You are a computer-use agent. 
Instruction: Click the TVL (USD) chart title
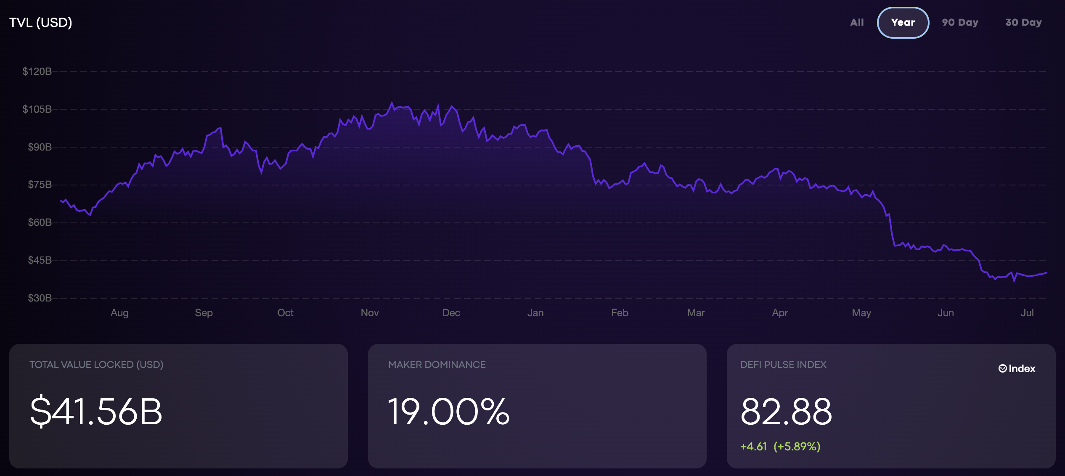point(41,22)
